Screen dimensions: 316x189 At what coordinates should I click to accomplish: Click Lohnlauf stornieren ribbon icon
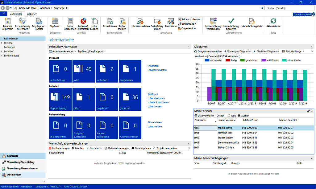pyautogui.click(x=83, y=21)
